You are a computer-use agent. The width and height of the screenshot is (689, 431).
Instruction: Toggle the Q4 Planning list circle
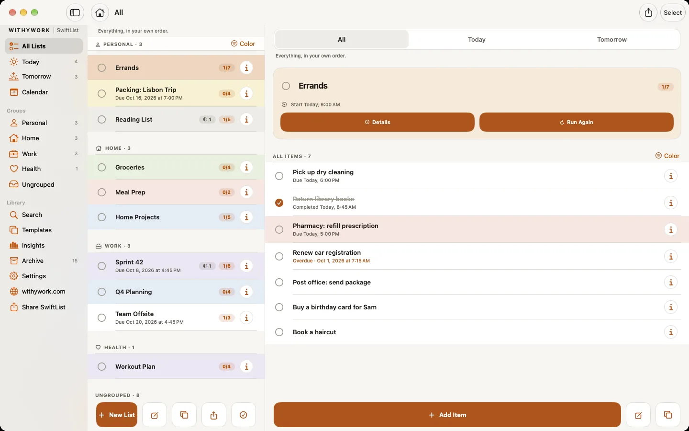point(102,292)
